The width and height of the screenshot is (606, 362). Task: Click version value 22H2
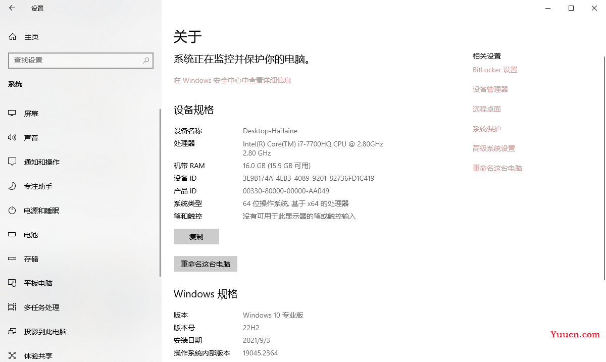[x=251, y=328]
